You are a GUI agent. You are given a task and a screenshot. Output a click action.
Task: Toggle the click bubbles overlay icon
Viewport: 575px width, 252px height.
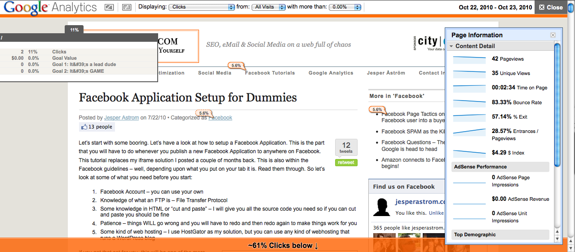[109, 7]
